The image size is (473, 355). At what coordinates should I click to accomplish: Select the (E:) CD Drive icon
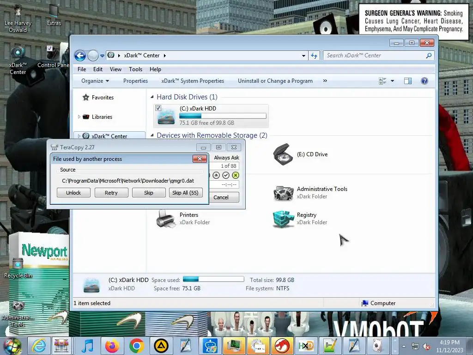point(283,154)
